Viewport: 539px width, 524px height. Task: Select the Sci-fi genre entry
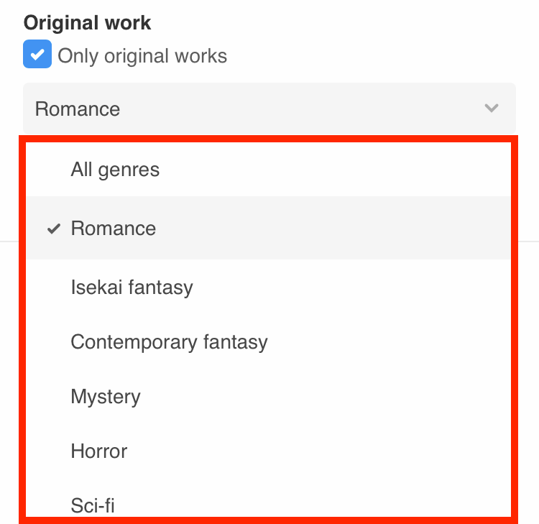click(93, 505)
